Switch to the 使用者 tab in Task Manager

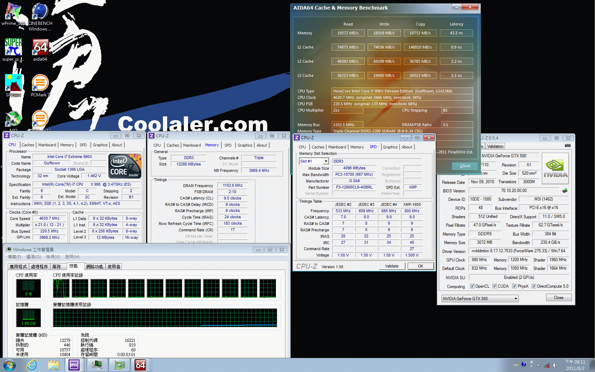tap(114, 266)
